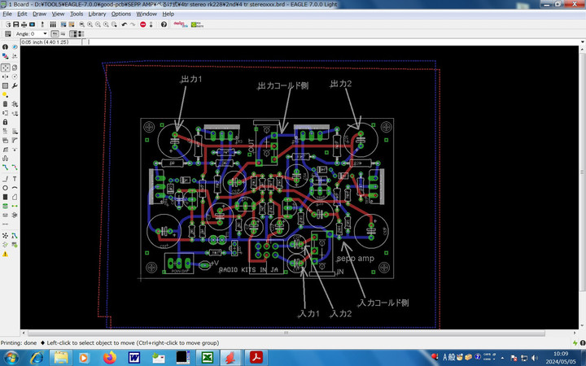Open the Options menu
Viewport: 586px width, 366px height.
point(121,14)
